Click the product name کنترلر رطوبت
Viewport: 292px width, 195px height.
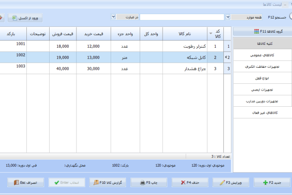(194, 46)
